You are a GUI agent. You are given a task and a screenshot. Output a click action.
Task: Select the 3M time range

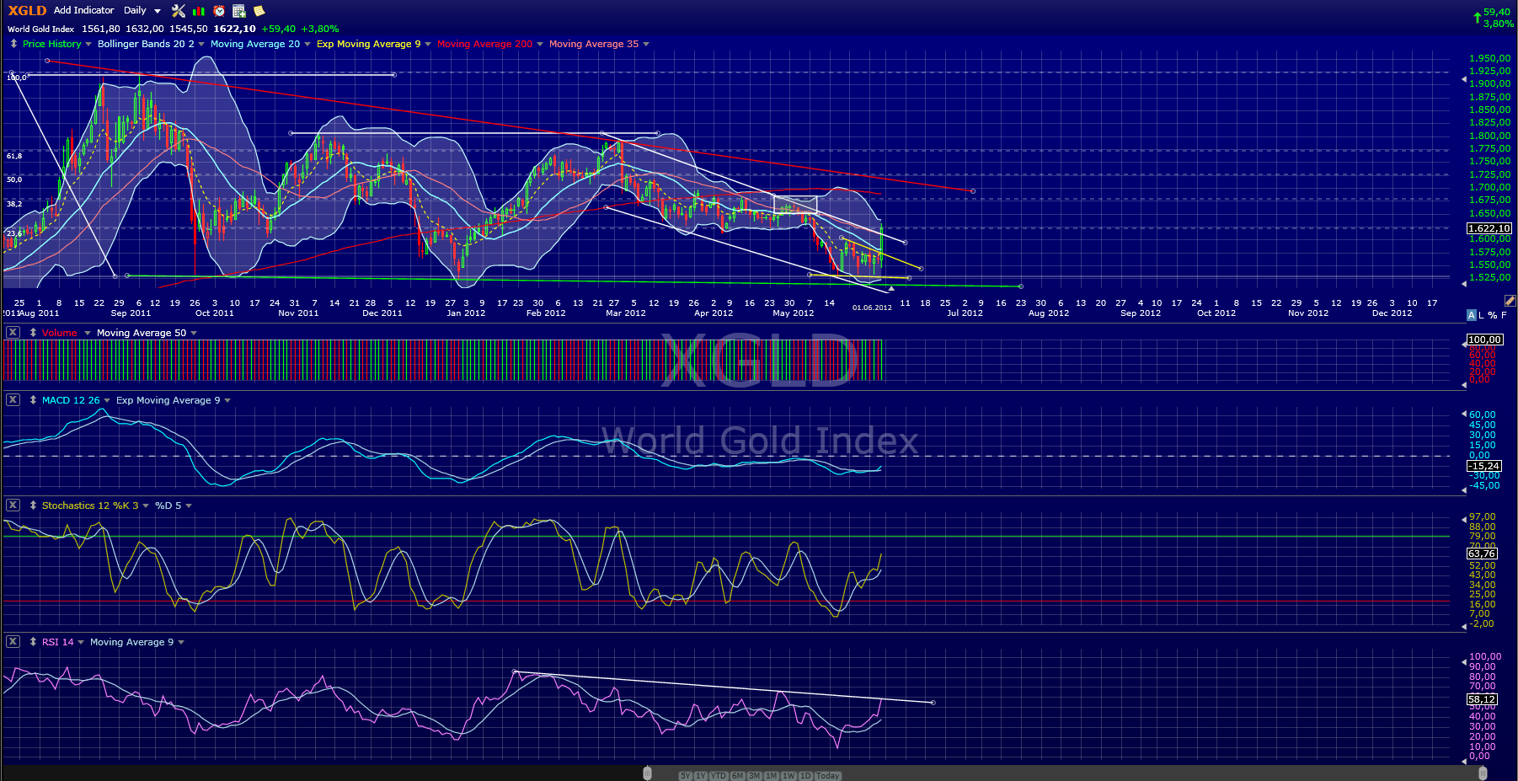754,776
